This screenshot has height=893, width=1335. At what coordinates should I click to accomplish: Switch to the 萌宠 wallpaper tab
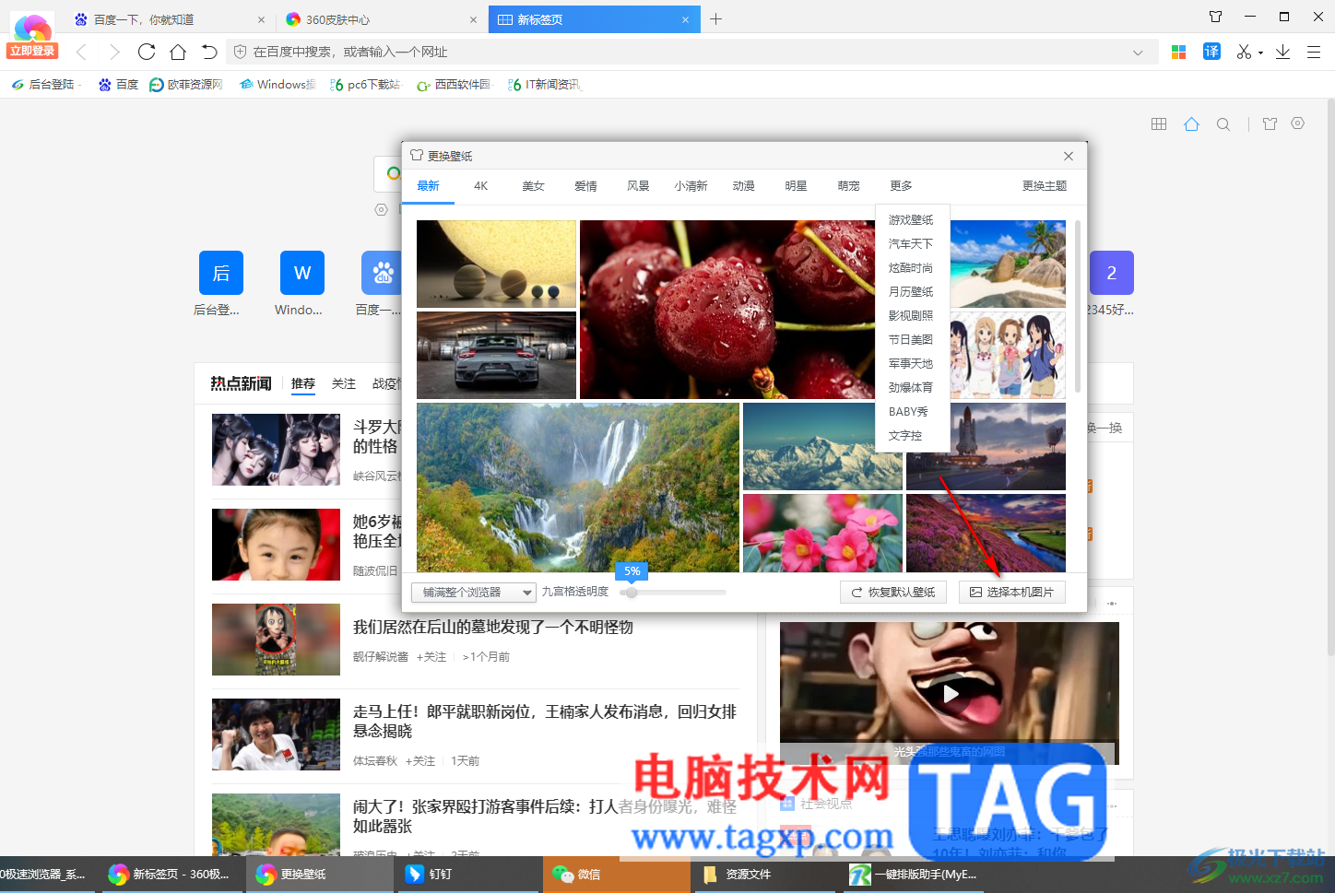848,186
